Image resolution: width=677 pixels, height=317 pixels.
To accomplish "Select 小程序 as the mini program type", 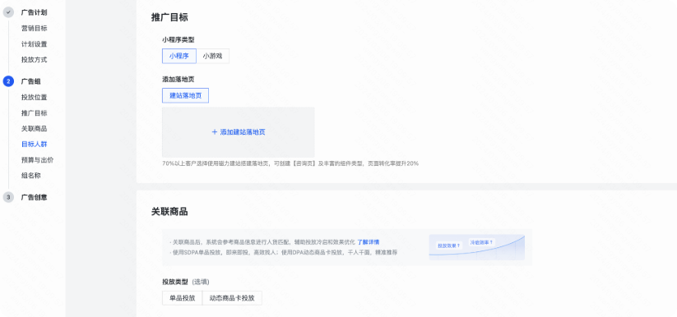I will coord(179,56).
